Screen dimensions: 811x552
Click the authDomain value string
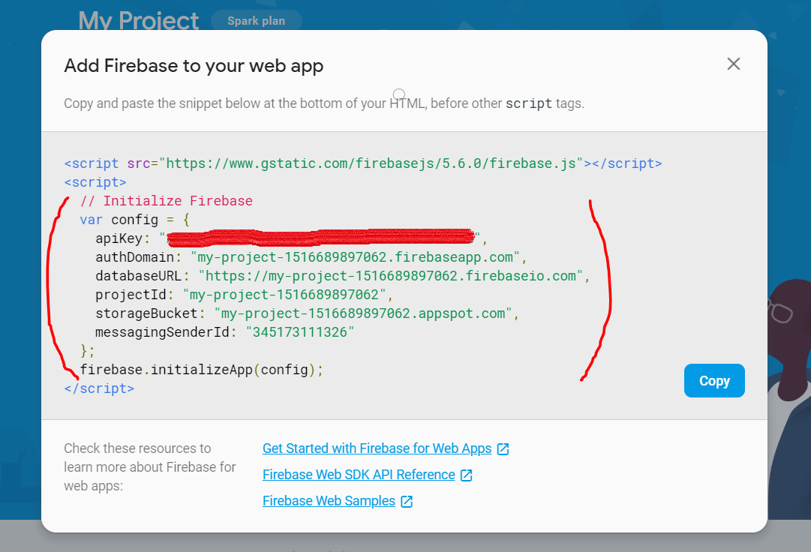pyautogui.click(x=355, y=257)
